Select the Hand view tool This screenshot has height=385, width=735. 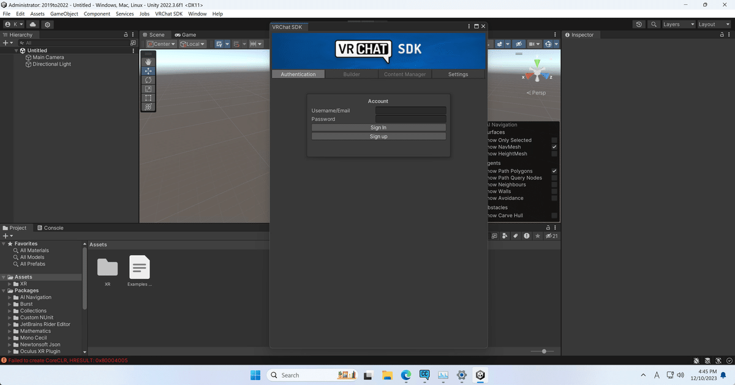(x=148, y=61)
